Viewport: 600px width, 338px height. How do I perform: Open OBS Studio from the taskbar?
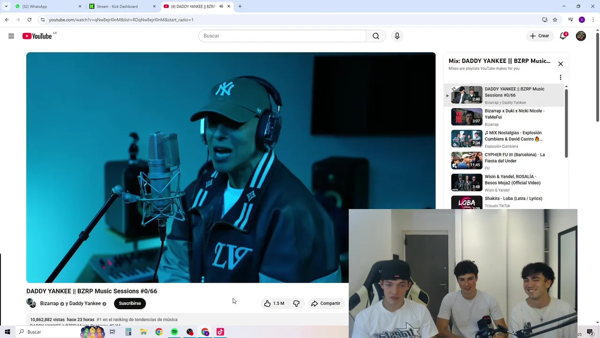190,332
